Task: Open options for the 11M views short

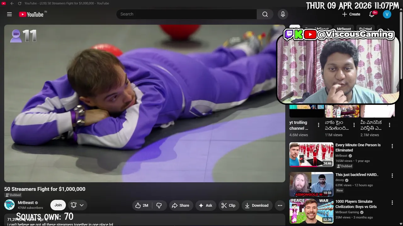Action: coord(354,125)
